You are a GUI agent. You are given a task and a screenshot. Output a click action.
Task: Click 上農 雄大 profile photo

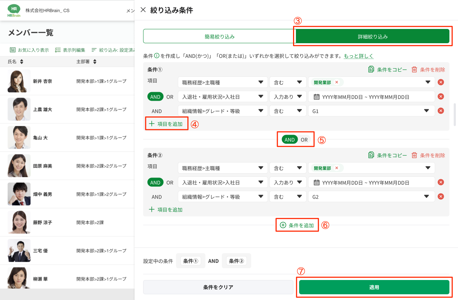pos(19,109)
